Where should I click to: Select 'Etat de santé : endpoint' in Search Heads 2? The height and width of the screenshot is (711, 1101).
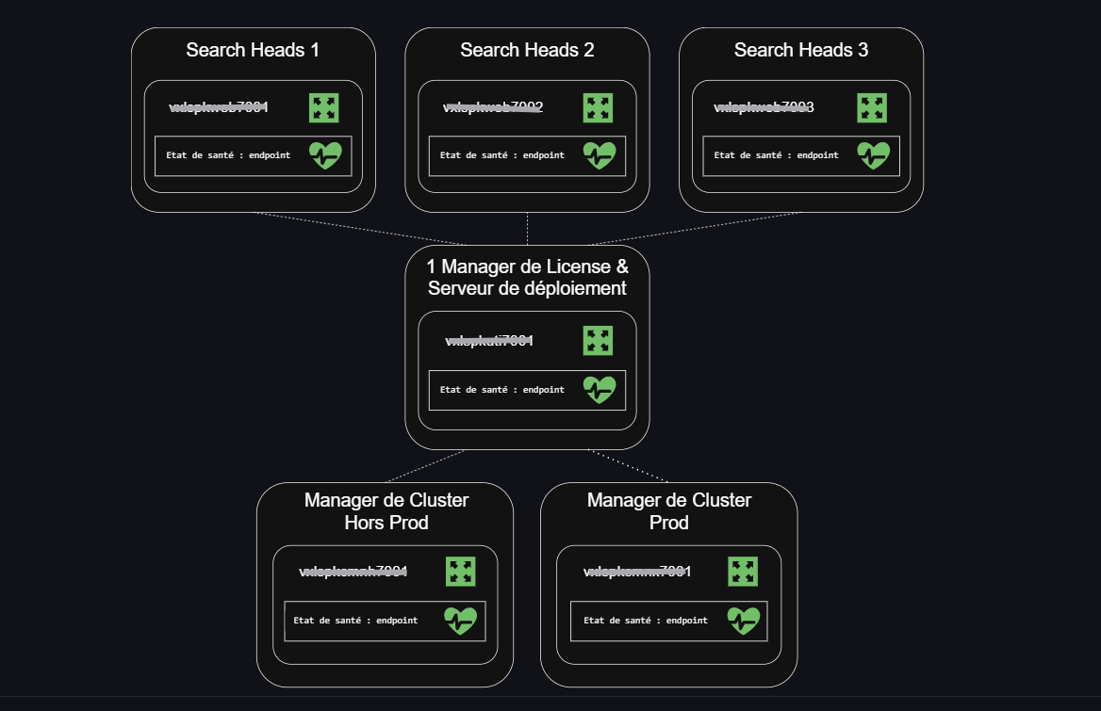point(502,155)
